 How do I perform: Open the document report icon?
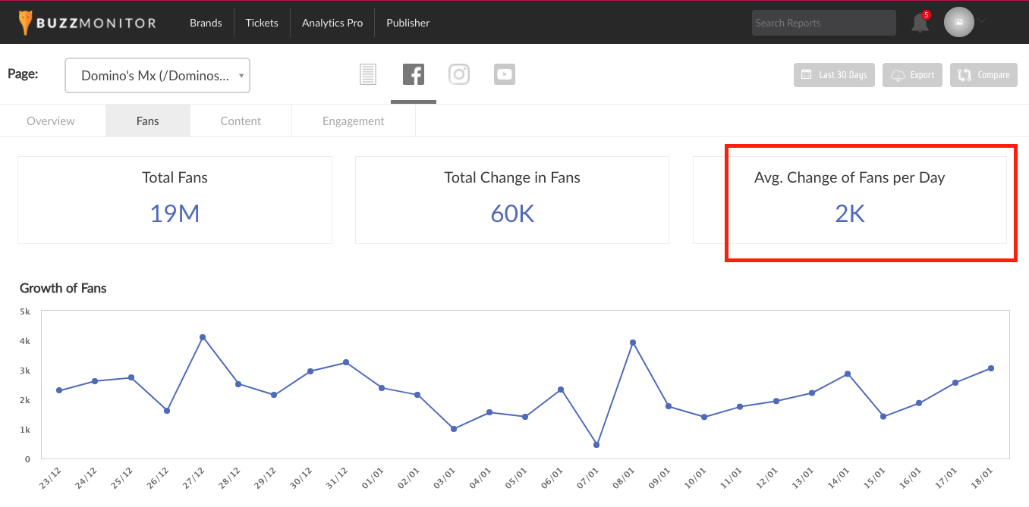[368, 74]
